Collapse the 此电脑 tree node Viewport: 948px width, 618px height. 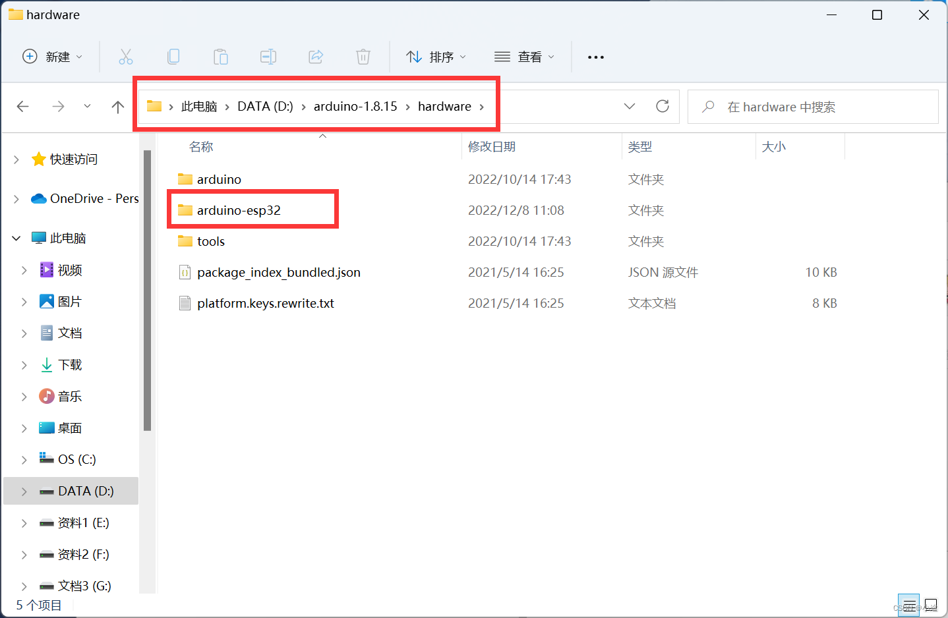tap(16, 239)
